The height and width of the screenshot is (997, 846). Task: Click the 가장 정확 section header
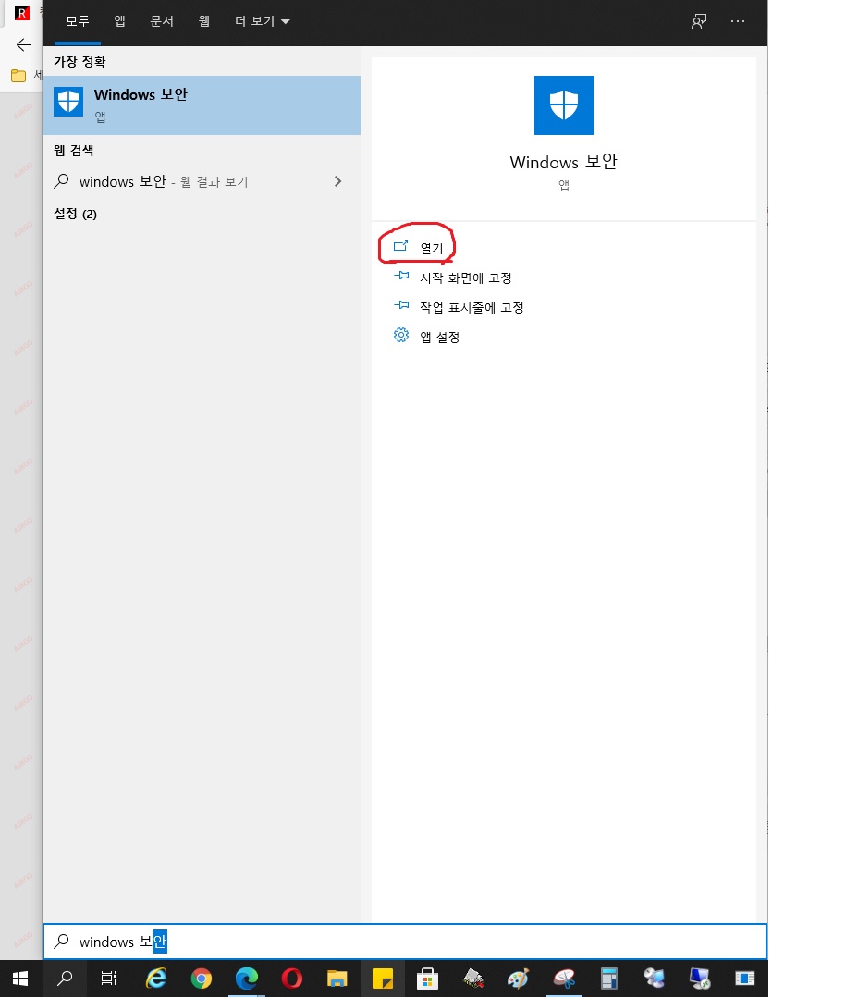coord(80,62)
